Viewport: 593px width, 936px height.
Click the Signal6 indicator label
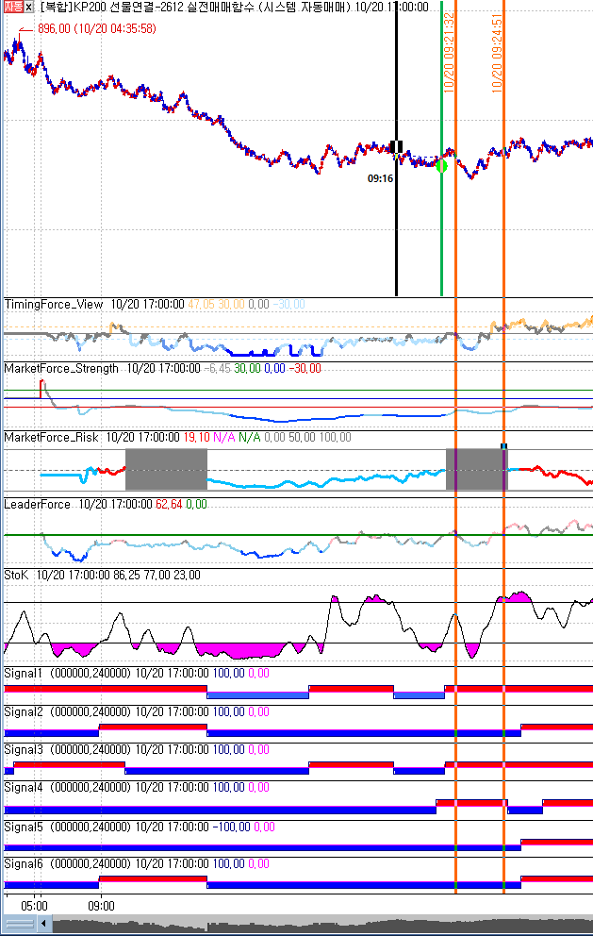tap(24, 863)
